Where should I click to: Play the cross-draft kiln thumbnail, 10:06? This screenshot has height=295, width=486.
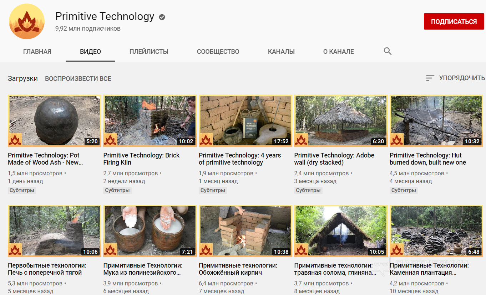(55, 231)
